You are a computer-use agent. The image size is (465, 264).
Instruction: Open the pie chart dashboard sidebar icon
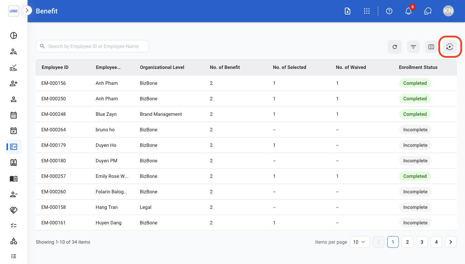point(13,35)
